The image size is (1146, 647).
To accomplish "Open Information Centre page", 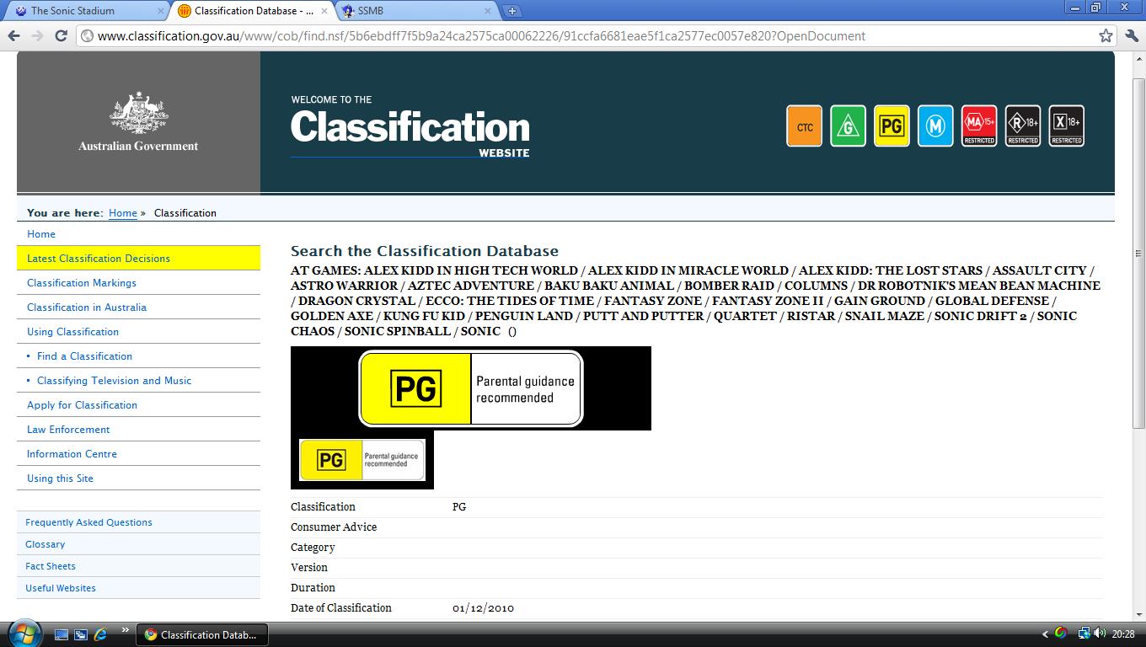I will (72, 454).
